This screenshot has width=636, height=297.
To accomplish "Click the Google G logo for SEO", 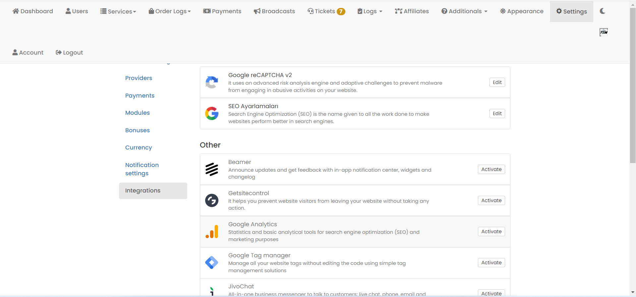I will coord(212,113).
